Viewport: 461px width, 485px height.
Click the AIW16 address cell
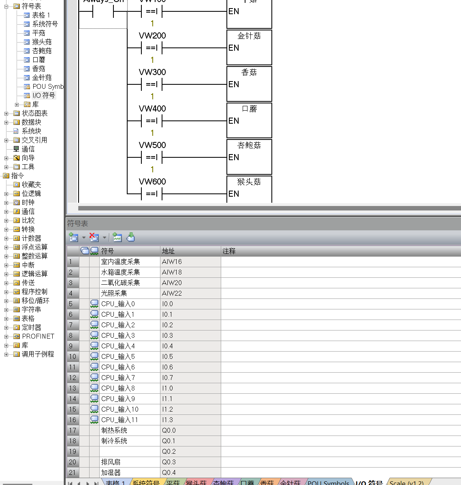190,262
